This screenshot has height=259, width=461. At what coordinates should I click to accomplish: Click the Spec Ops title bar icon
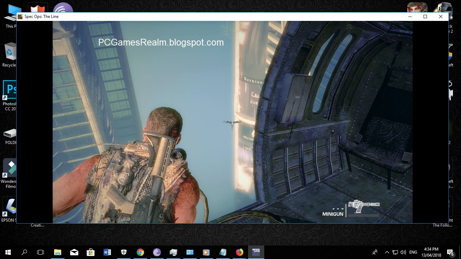[20, 16]
